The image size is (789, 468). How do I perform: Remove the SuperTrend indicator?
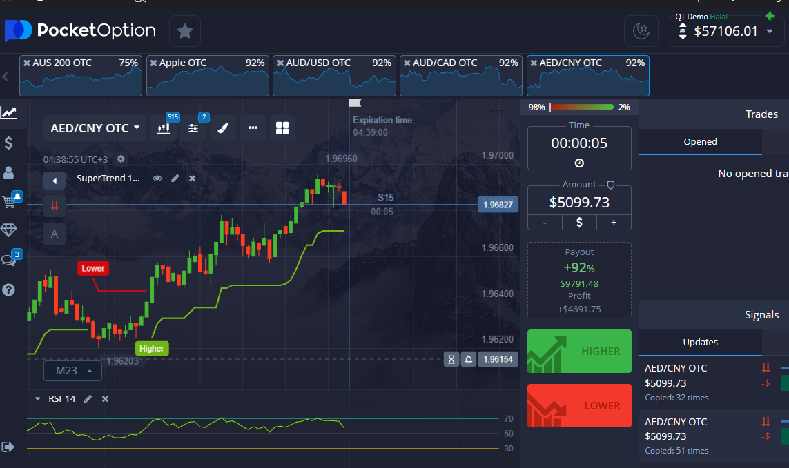(x=192, y=179)
